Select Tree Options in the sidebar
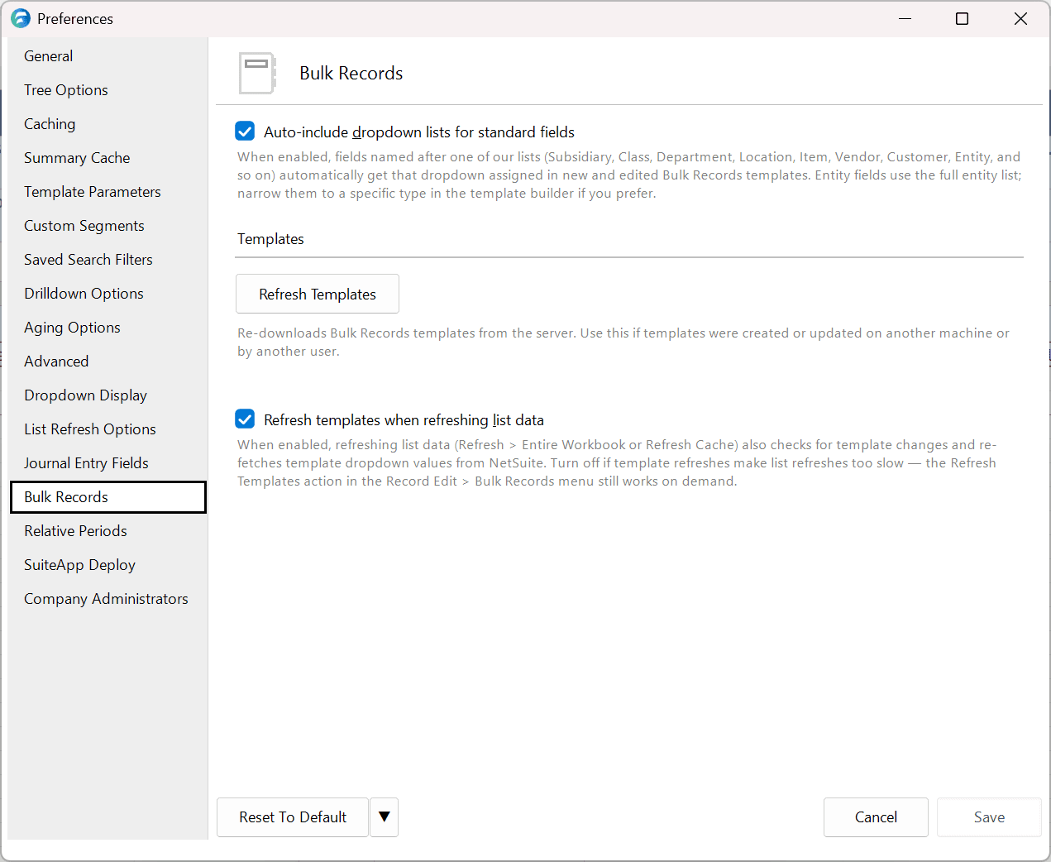1051x862 pixels. click(x=107, y=90)
